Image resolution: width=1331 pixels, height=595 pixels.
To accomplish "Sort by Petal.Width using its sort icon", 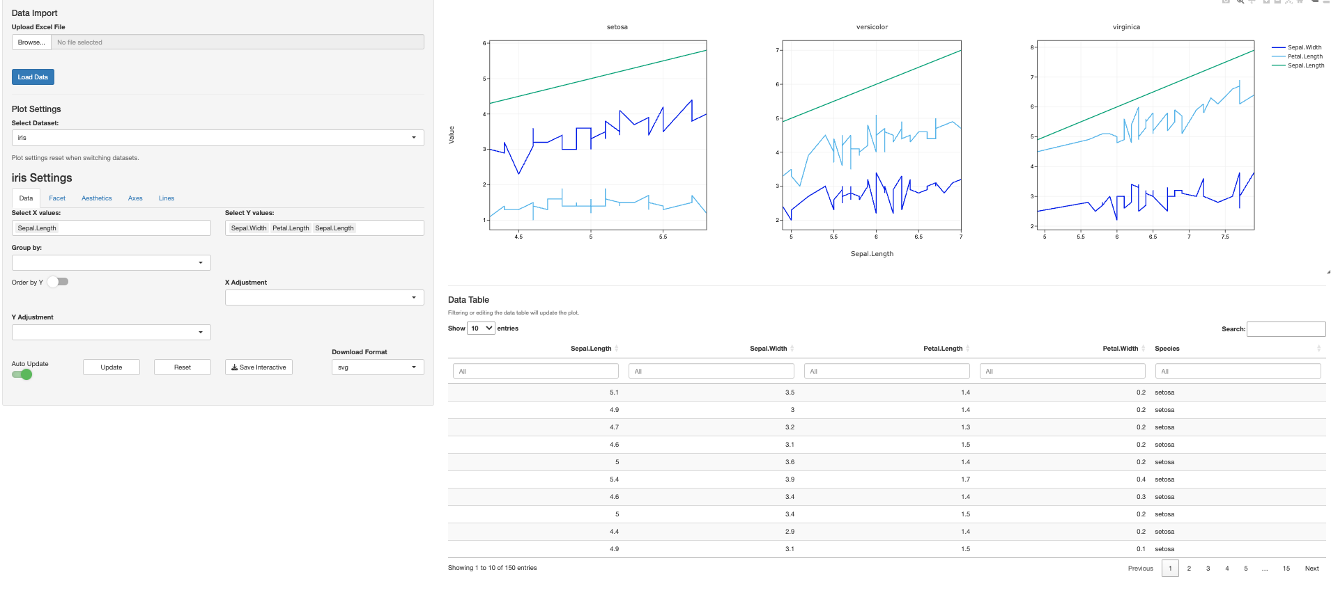I will [1144, 349].
